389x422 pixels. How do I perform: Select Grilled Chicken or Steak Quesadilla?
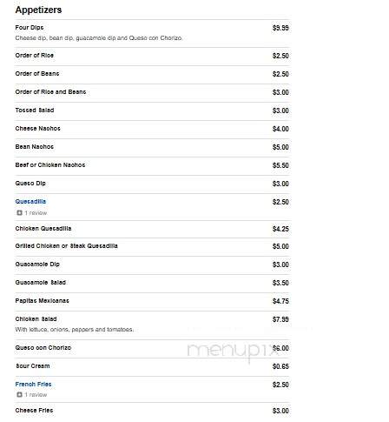click(67, 246)
